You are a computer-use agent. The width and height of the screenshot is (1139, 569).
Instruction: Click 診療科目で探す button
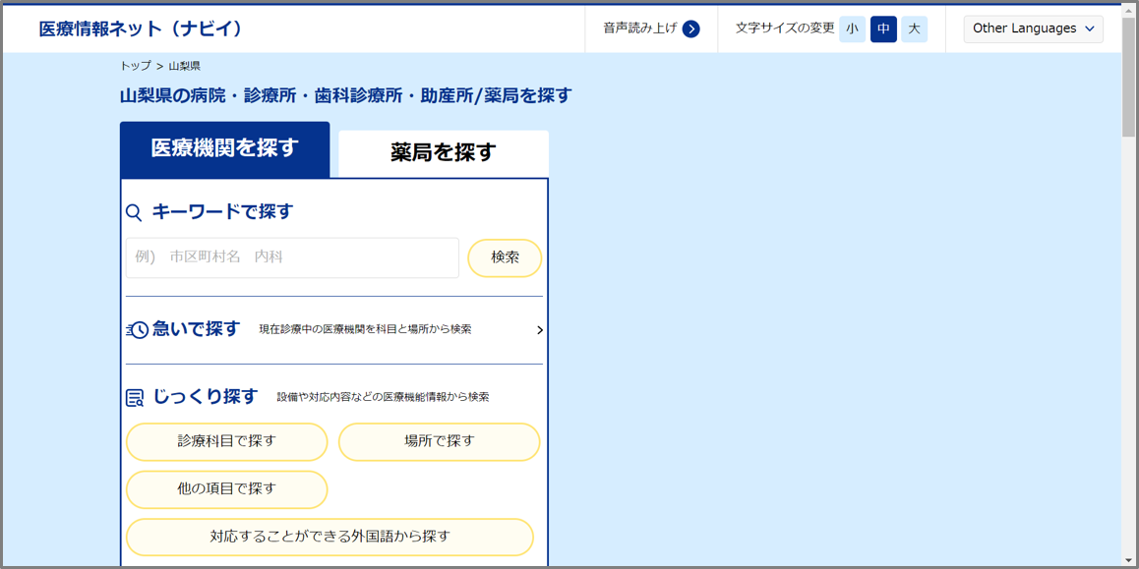(226, 441)
